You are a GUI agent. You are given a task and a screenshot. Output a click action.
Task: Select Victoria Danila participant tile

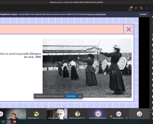pos(36,114)
